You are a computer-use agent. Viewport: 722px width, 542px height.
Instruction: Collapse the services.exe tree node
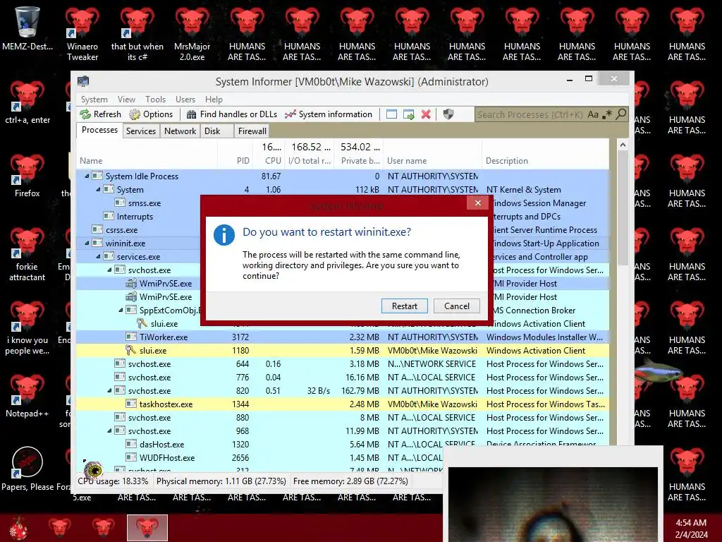click(98, 256)
